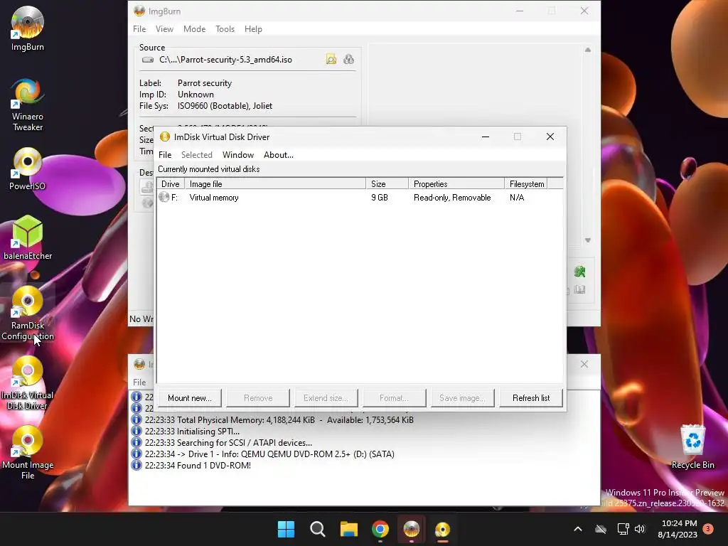This screenshot has width=728, height=546.
Task: Sort by the Properties column header
Action: click(x=456, y=184)
